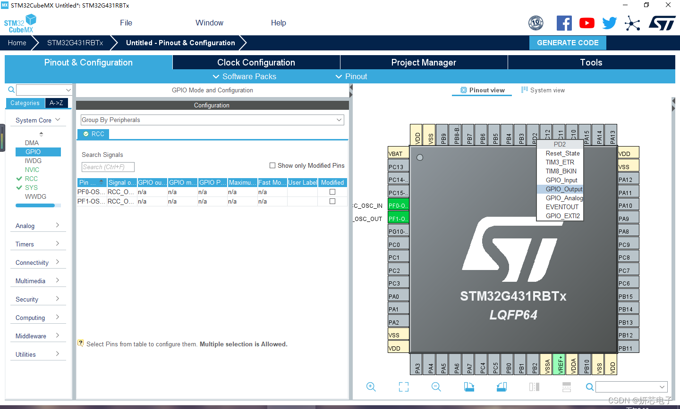Toggle Show only Modified Pins checkbox
The width and height of the screenshot is (680, 409).
pos(272,165)
